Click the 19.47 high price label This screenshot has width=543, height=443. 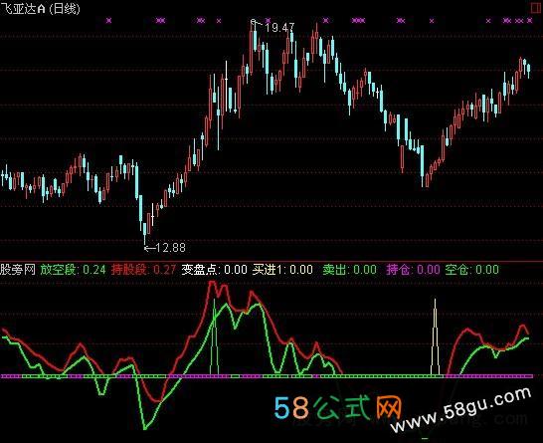click(279, 28)
